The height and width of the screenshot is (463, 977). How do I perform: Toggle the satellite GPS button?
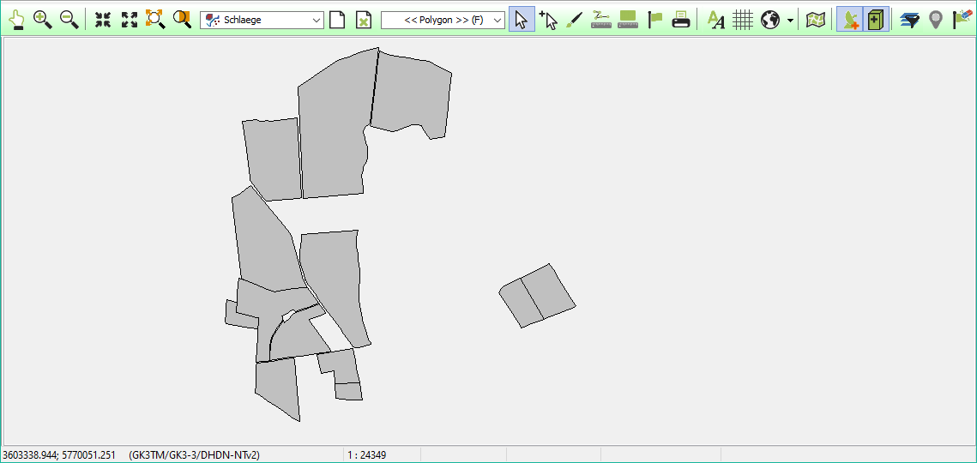click(849, 20)
